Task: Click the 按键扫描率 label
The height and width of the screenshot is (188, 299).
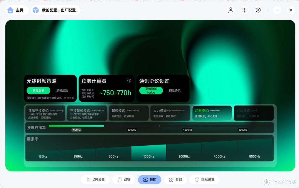Action: [x=36, y=128]
